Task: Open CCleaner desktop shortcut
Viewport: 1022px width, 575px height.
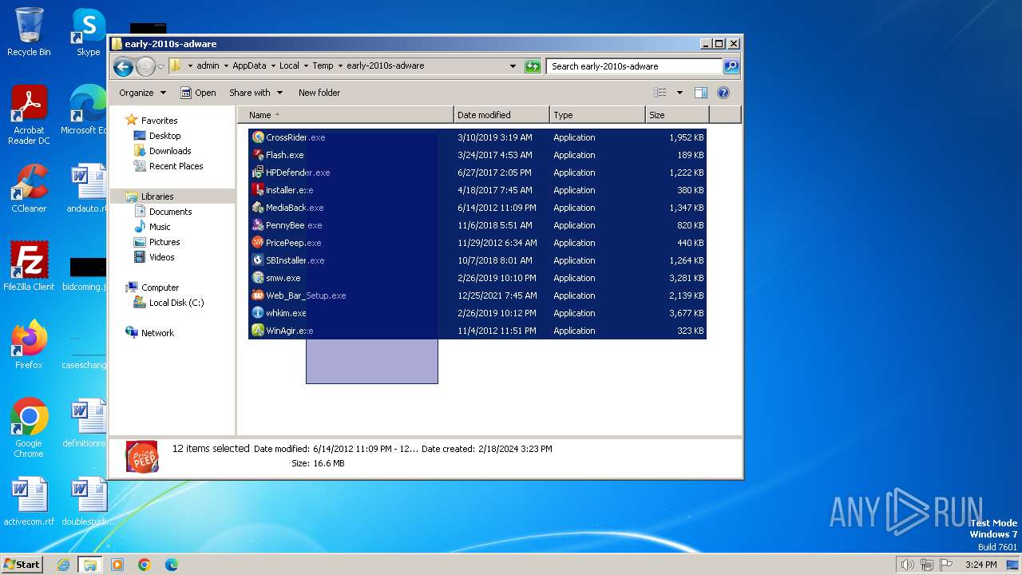Action: point(29,188)
